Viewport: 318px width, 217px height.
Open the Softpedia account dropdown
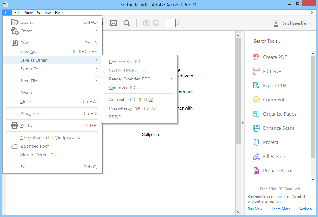(297, 23)
